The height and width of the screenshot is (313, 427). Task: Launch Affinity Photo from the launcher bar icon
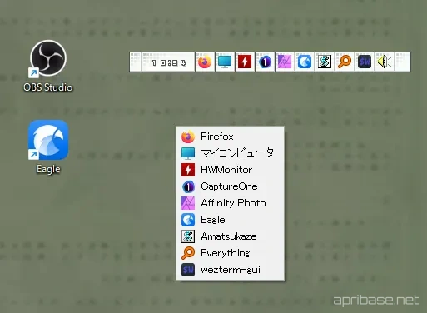[x=285, y=62]
